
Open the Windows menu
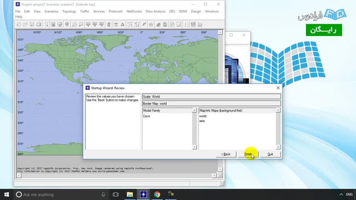pos(212,11)
